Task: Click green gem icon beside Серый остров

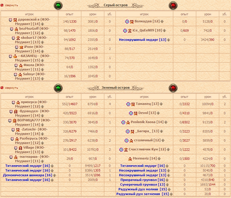Action: [x=58, y=5]
